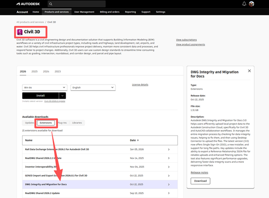Click the 21 extensions available text

(42, 131)
